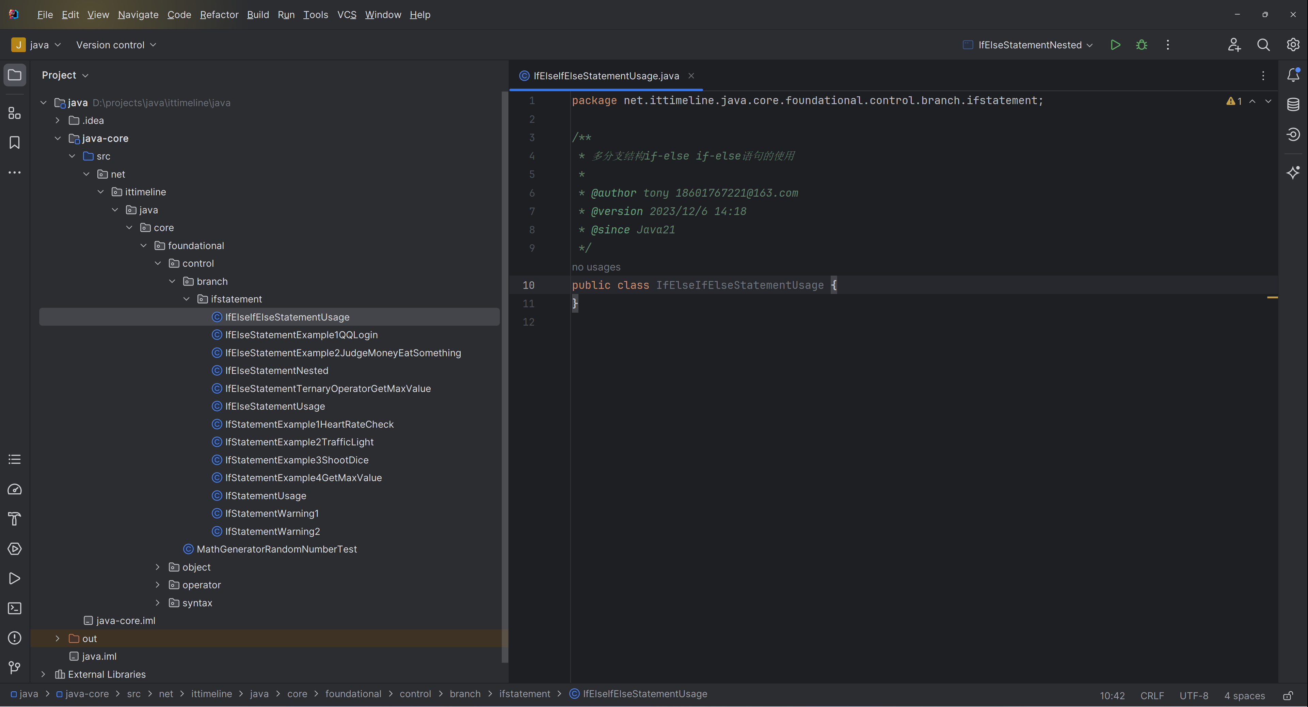Open the VCS menu
Viewport: 1308px width, 707px height.
coord(347,15)
